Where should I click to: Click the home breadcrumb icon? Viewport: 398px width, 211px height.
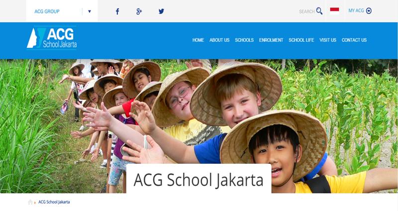pos(30,202)
